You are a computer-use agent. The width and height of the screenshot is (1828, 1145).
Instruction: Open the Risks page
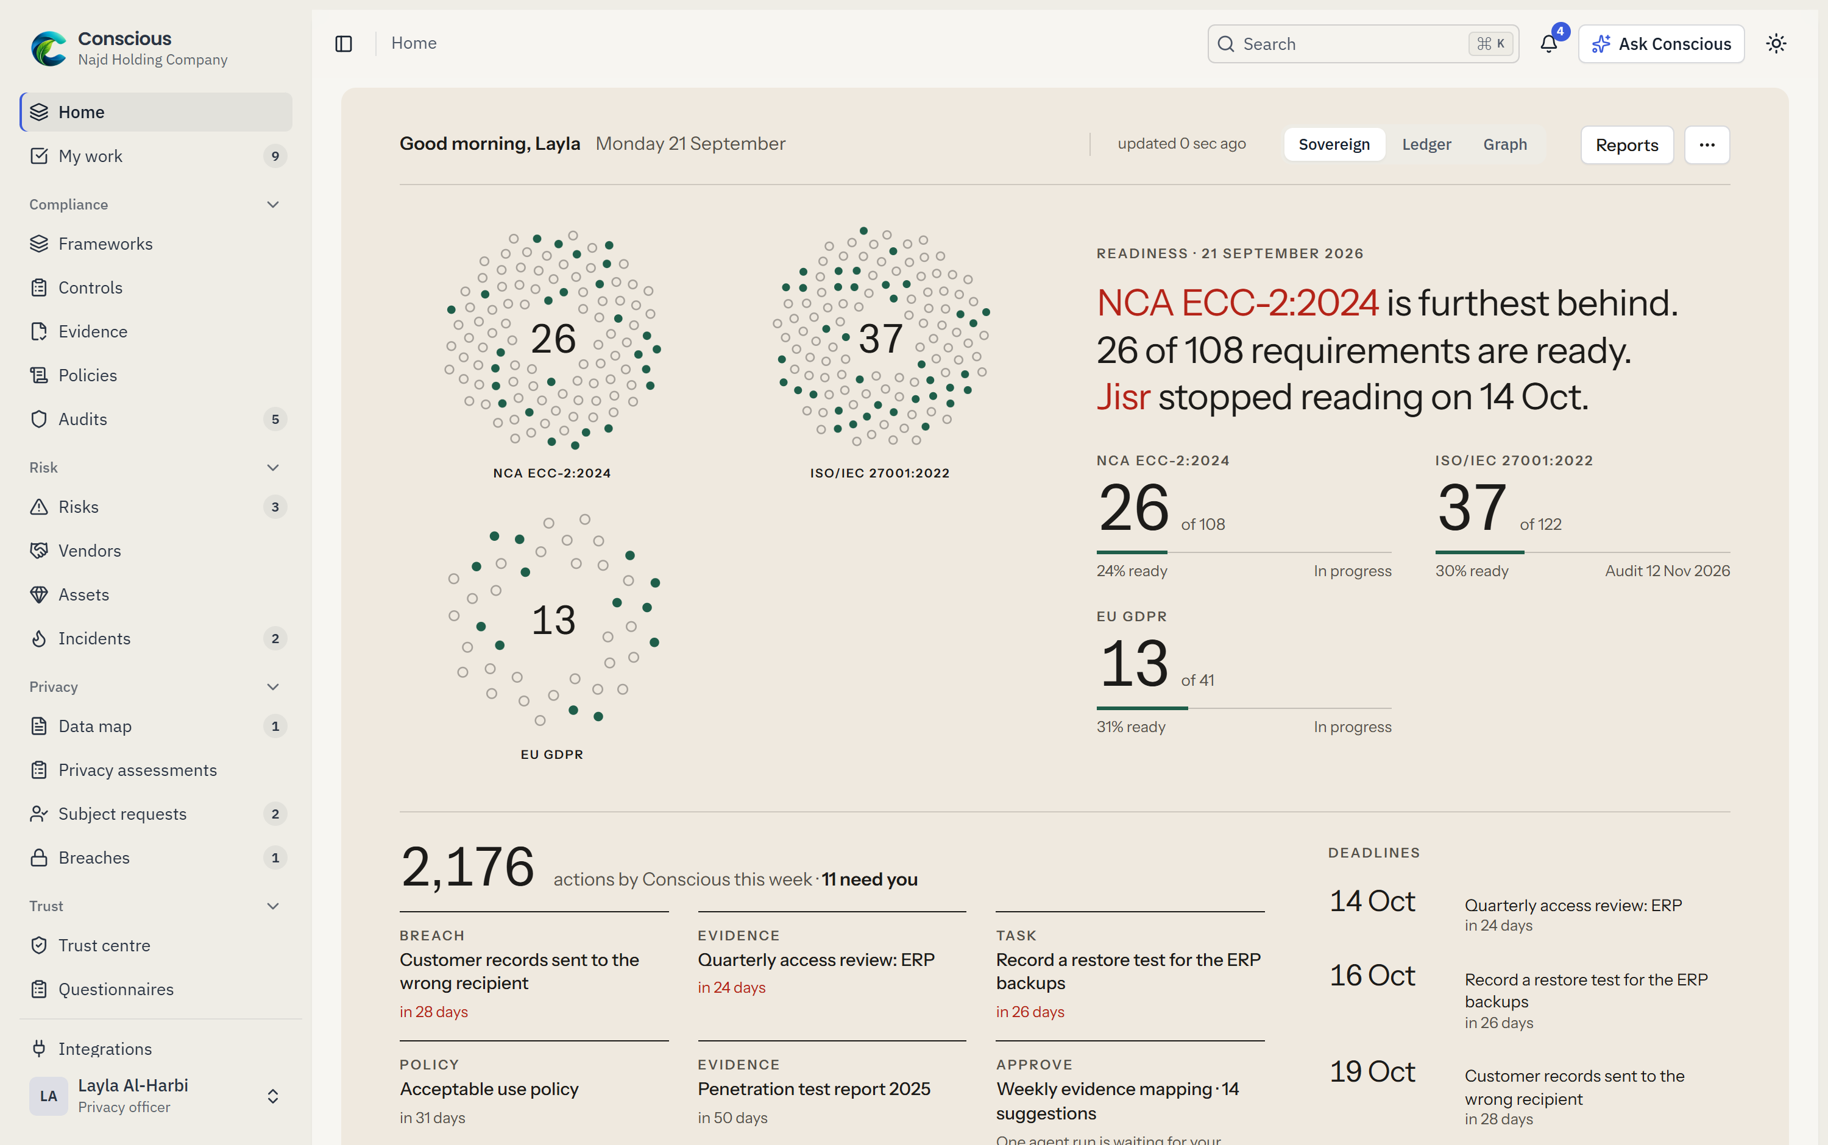[156, 507]
